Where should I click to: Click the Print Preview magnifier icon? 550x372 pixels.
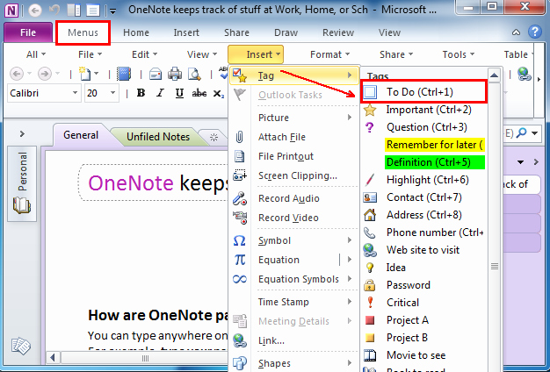(x=194, y=74)
